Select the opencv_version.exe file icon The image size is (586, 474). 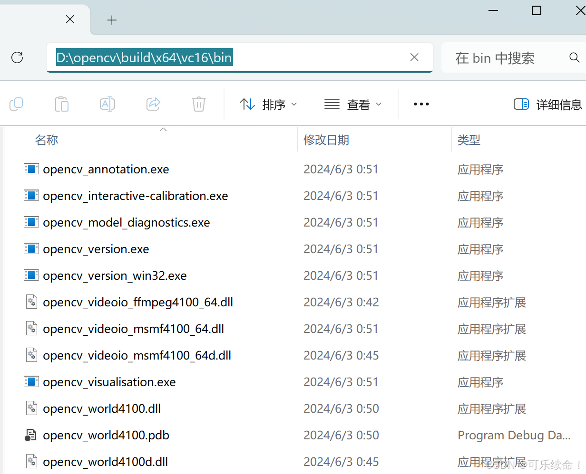[x=31, y=248]
